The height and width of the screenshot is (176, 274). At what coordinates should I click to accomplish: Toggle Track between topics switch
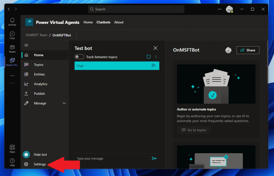click(x=79, y=57)
